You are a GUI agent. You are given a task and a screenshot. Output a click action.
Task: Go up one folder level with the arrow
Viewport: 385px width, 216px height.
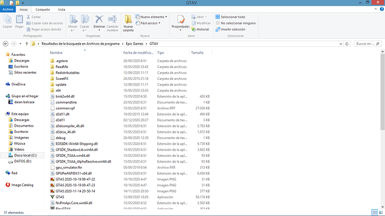point(27,44)
